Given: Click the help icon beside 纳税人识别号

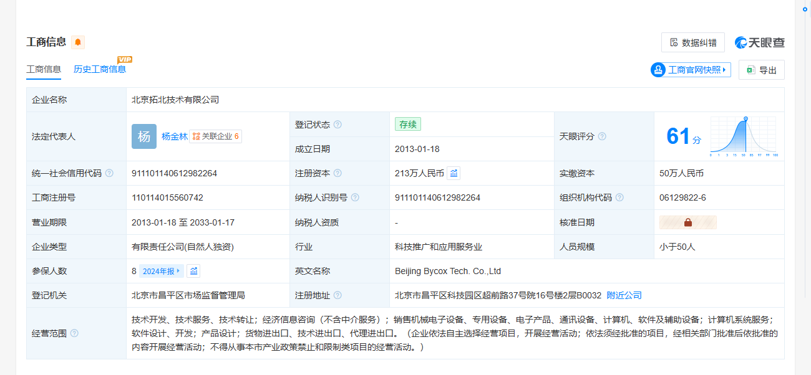Looking at the screenshot, I should click(355, 197).
